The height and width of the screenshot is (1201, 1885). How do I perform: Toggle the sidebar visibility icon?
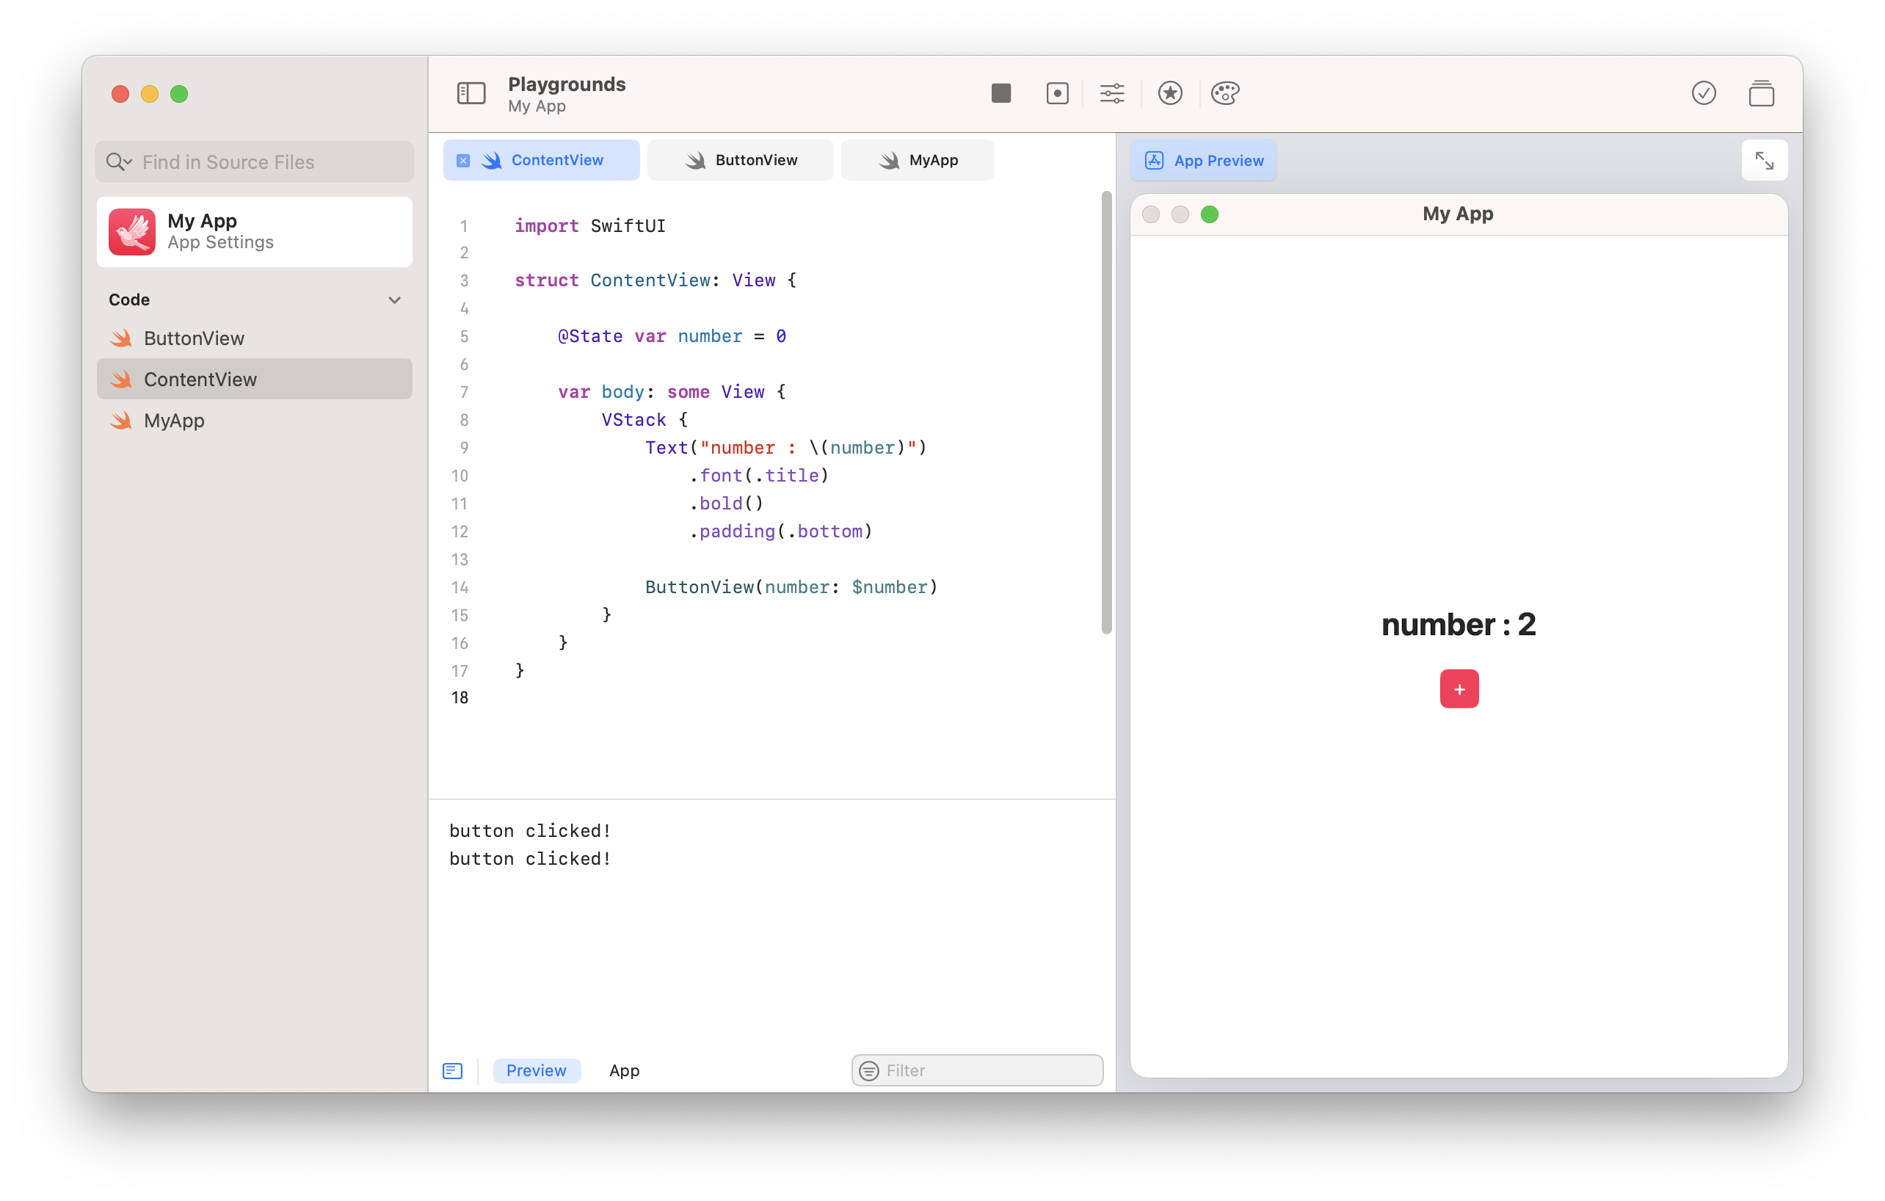click(471, 93)
